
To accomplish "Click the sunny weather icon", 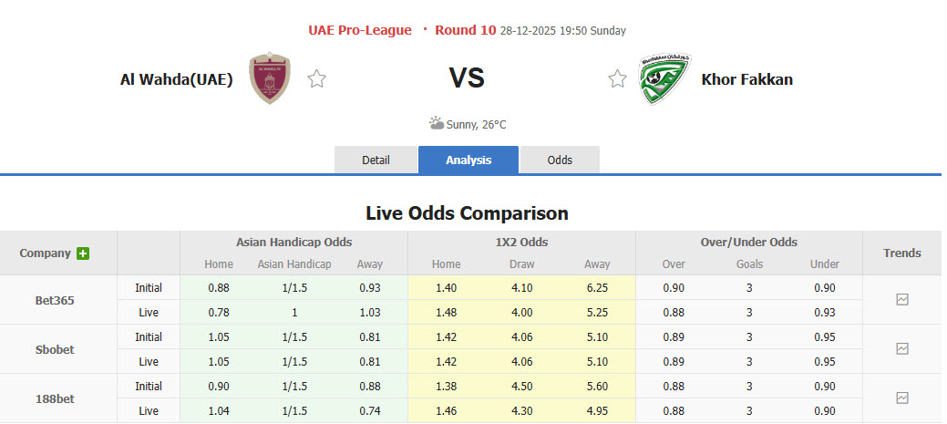I will [437, 123].
